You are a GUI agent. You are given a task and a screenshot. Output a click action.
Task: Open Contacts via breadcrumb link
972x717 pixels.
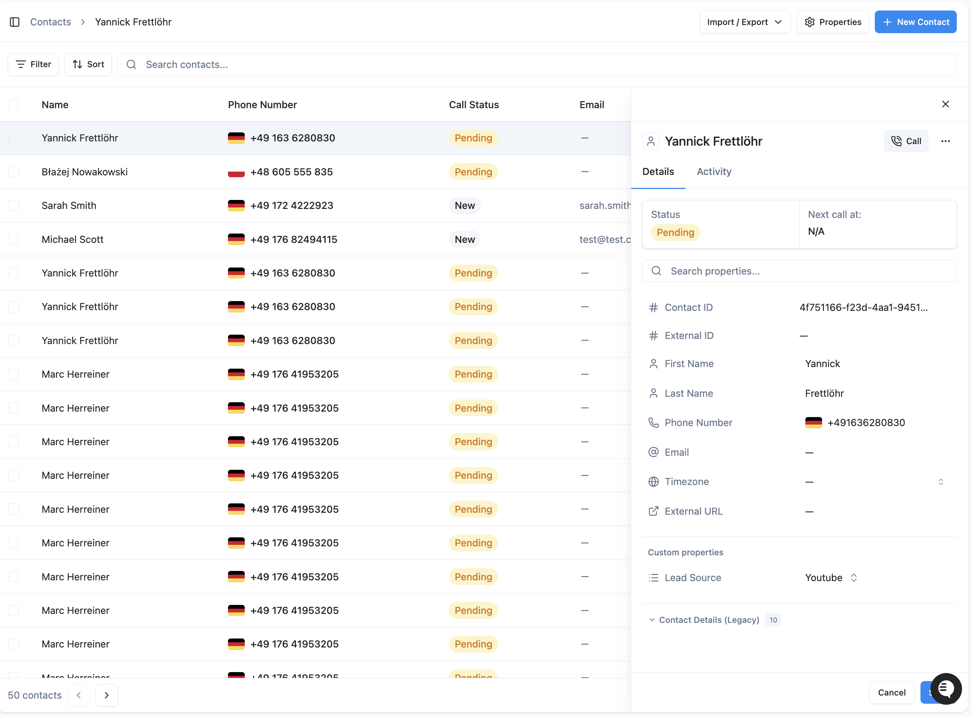point(50,22)
